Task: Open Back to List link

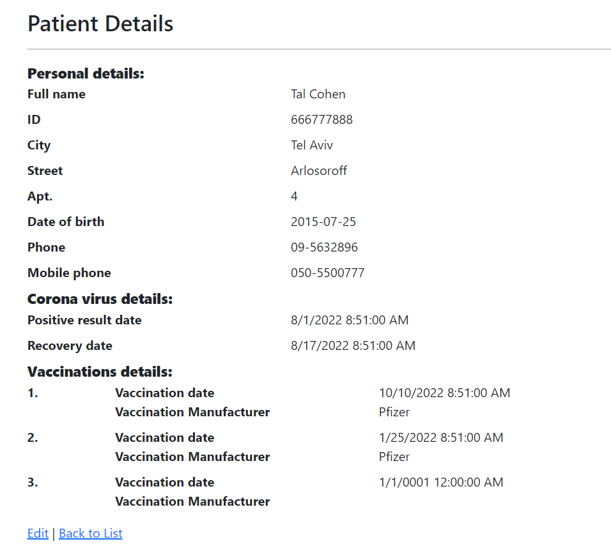Action: click(x=90, y=533)
